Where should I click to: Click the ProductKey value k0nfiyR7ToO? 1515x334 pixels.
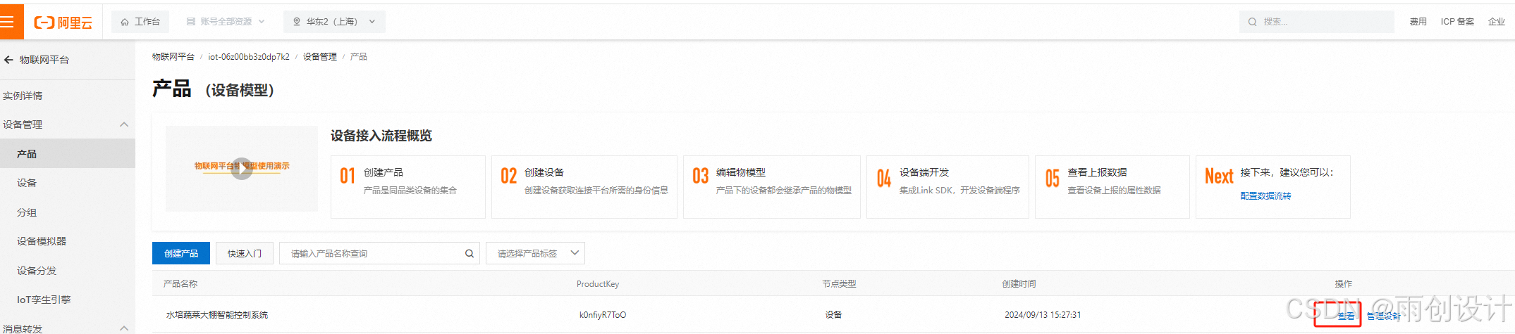pyautogui.click(x=603, y=315)
